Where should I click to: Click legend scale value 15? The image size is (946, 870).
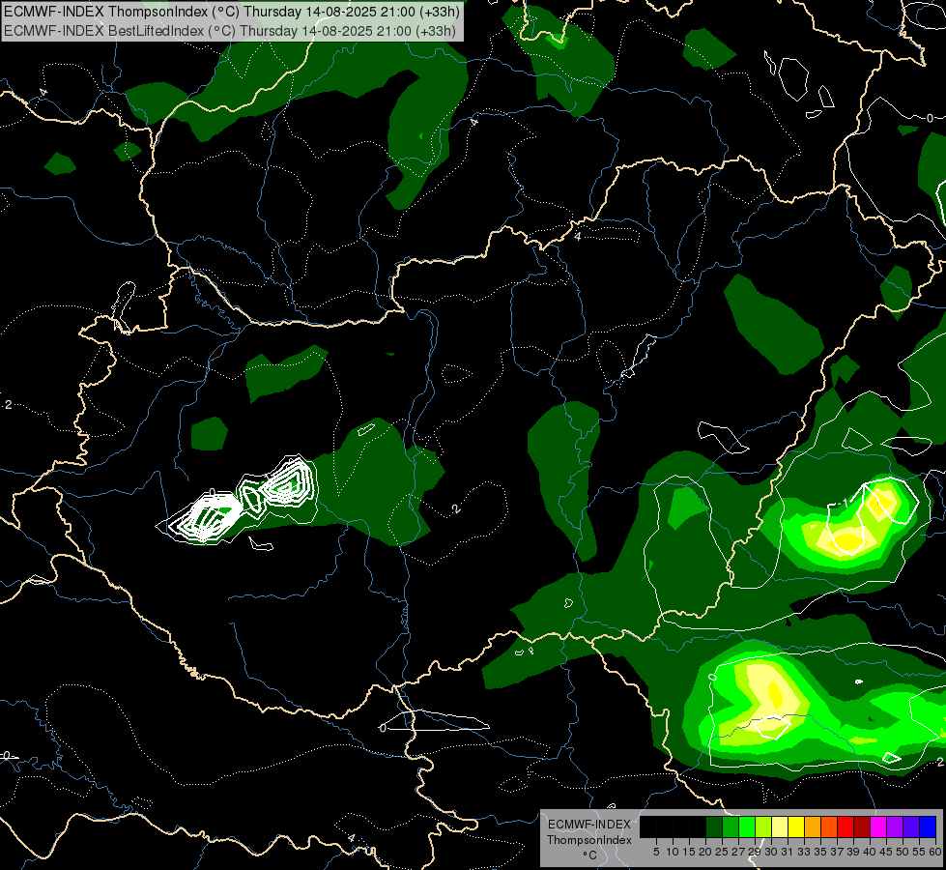689,852
